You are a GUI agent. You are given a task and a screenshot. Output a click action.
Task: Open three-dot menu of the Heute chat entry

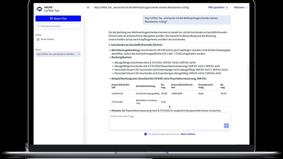pos(79,54)
